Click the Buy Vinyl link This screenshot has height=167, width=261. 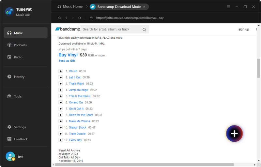[68, 55]
